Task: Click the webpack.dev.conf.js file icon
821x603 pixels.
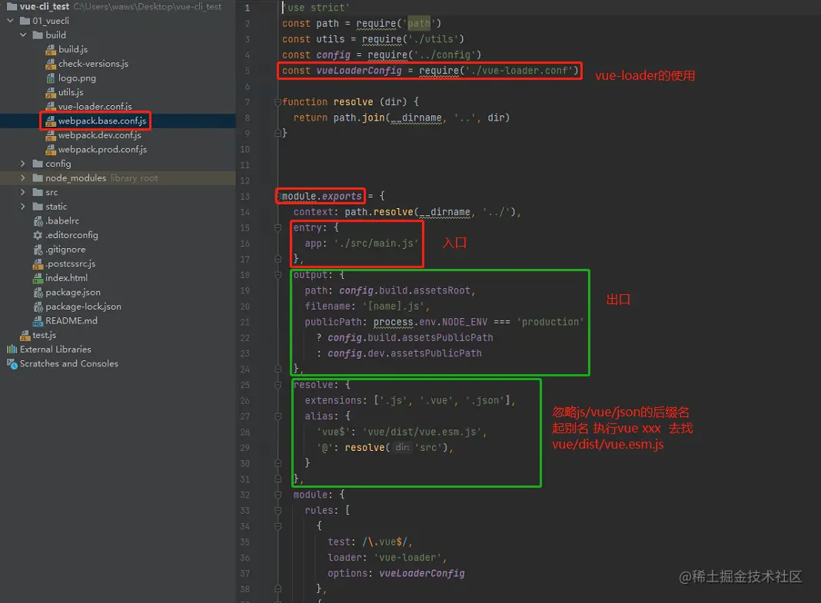Action: pyautogui.click(x=50, y=135)
